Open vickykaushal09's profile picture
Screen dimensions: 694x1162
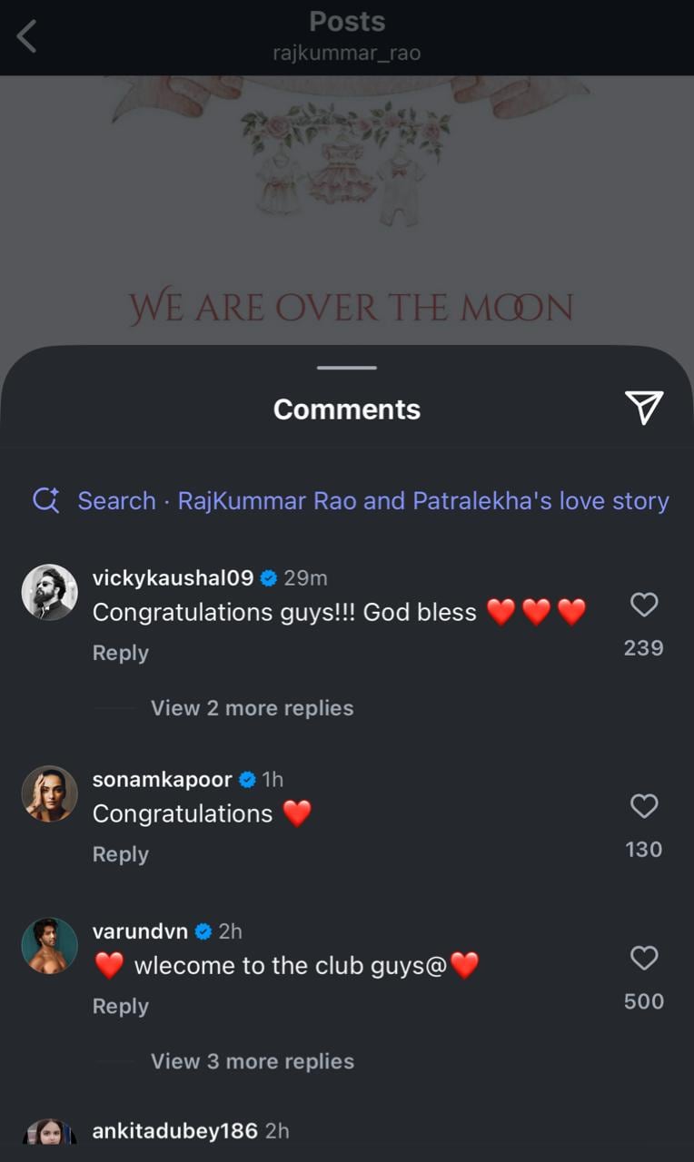(49, 593)
